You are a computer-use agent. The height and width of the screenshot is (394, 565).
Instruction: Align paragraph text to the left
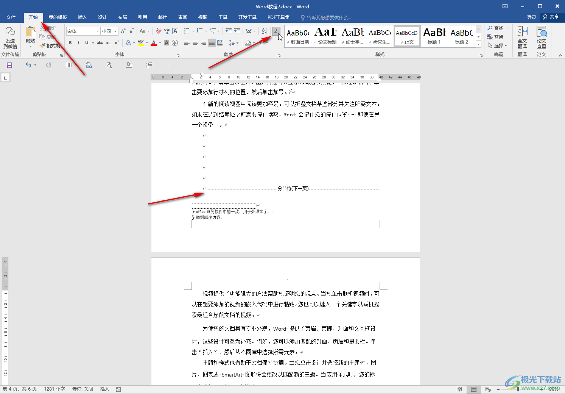pos(187,43)
